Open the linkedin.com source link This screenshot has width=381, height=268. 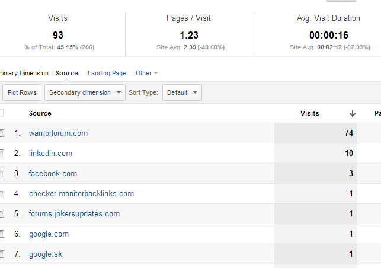tap(50, 153)
